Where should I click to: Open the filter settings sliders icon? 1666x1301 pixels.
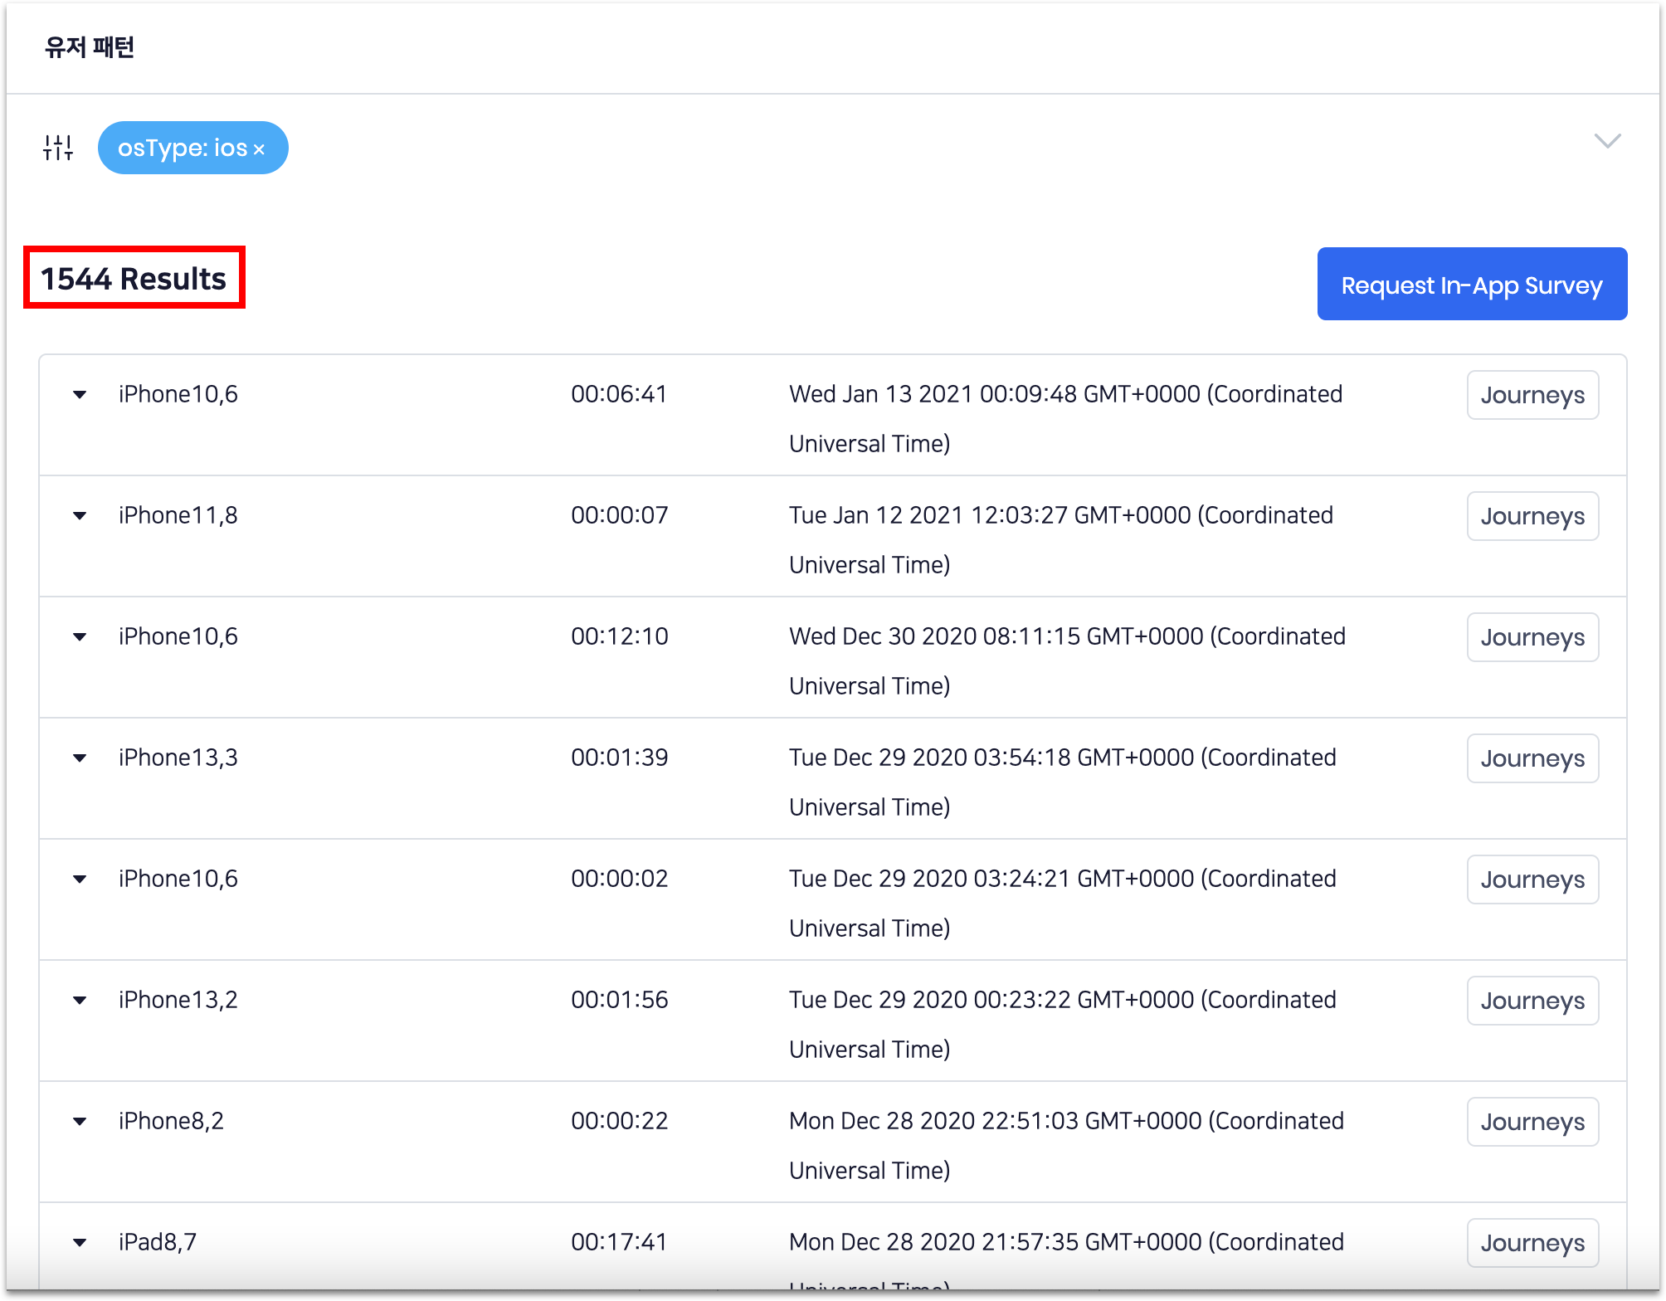click(58, 148)
